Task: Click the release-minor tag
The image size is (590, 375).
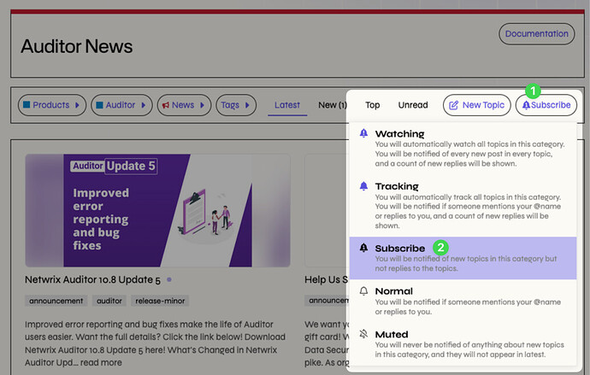Action: tap(160, 301)
